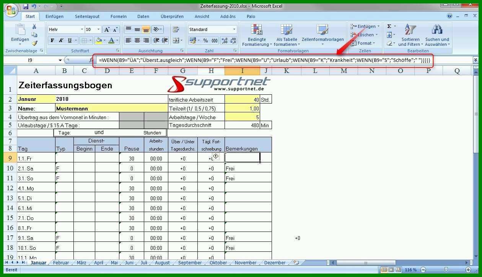Align text left

pyautogui.click(x=129, y=40)
